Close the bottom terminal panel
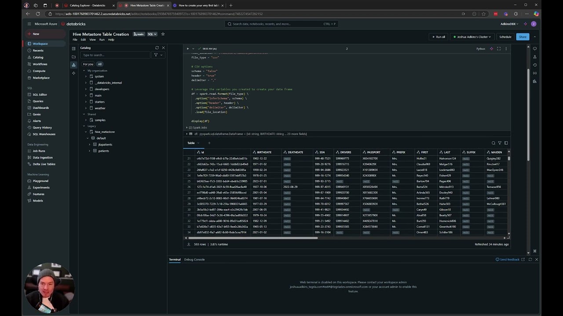Viewport: 563px width, 316px height. (537, 259)
